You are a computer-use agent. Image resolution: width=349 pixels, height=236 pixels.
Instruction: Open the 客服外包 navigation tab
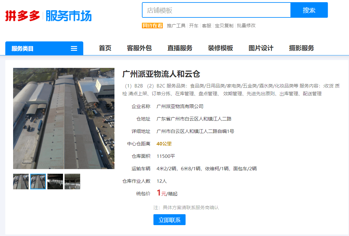139,48
